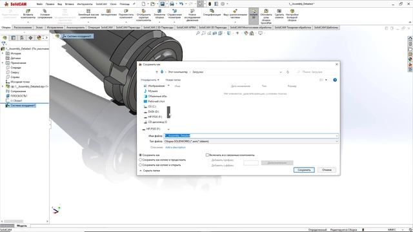
Task: Open the Инструменты menu
Action: point(85,4)
